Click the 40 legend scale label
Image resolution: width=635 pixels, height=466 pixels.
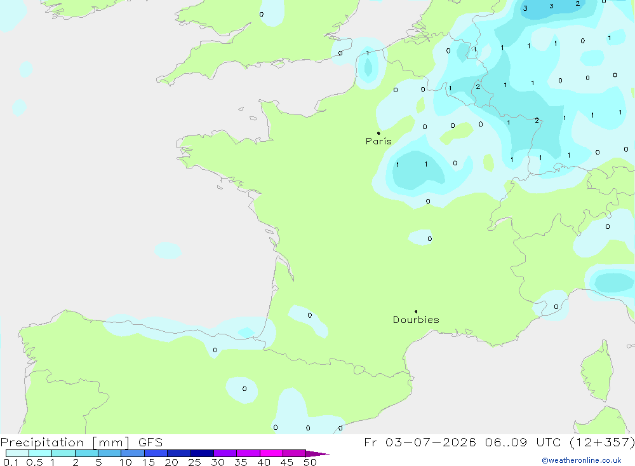(264, 462)
